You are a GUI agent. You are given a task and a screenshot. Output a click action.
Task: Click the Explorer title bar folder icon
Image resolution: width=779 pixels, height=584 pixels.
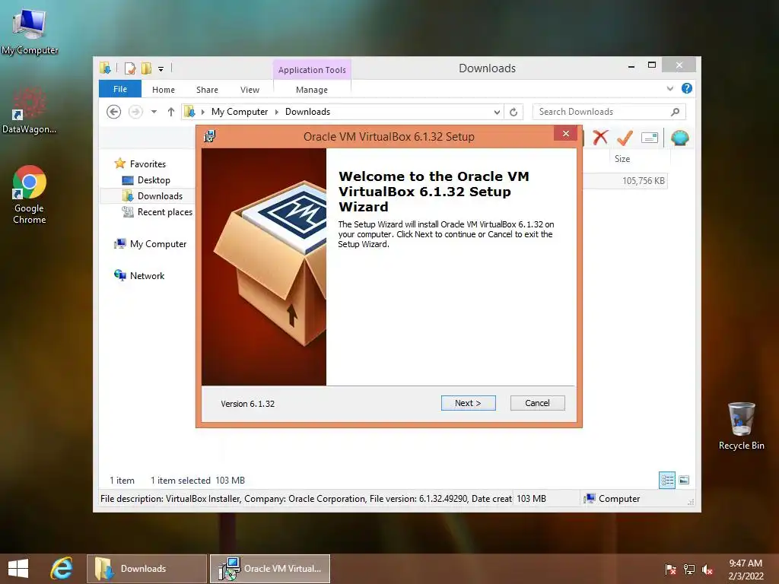point(105,68)
